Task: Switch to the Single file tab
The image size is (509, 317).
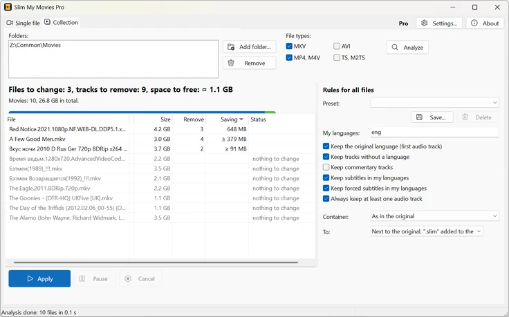Action: tap(23, 23)
